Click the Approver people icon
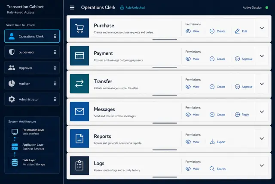Screen dimensions: 275x184 tap(12, 68)
